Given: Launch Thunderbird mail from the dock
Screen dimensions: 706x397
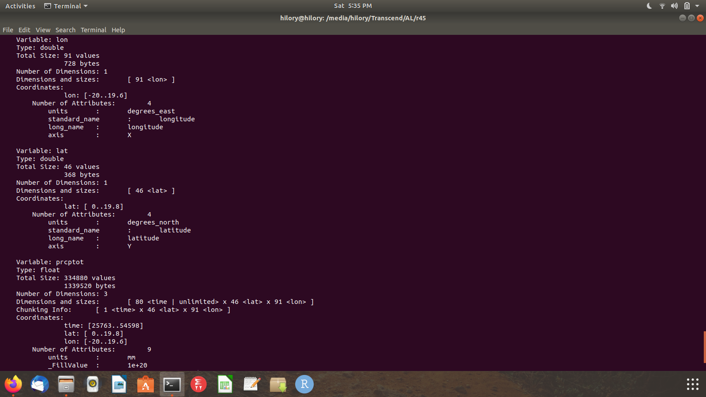Looking at the screenshot, I should [40, 384].
